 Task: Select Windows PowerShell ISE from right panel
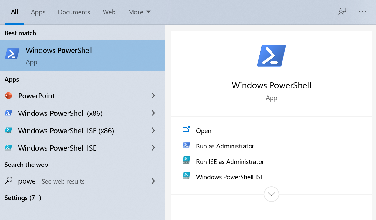[230, 177]
